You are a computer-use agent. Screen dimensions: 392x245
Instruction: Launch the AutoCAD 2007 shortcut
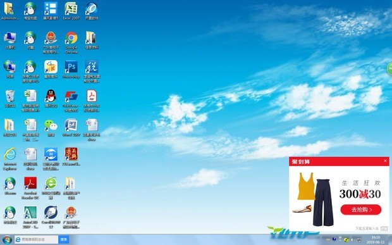[x=30, y=217]
